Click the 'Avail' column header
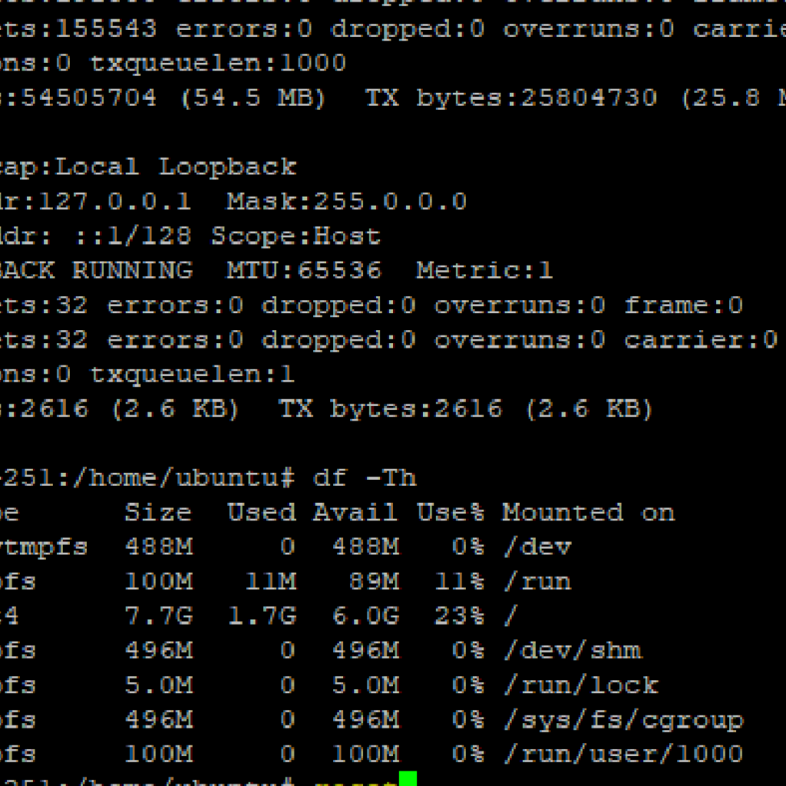 [x=355, y=513]
